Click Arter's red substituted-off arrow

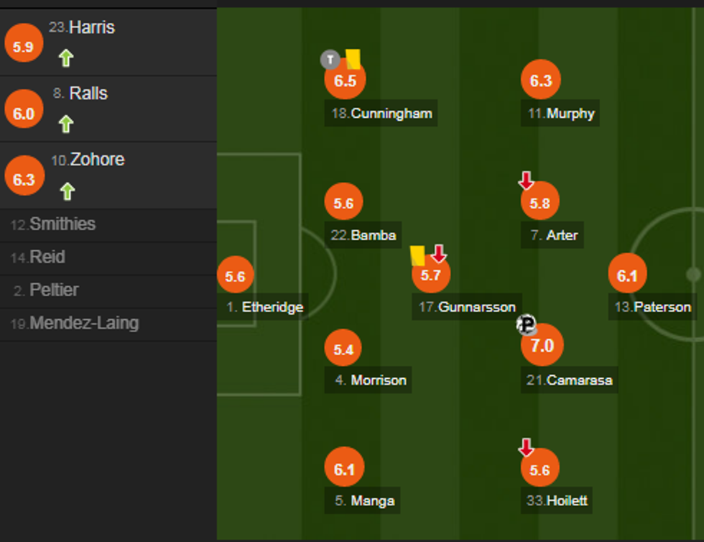click(x=526, y=180)
